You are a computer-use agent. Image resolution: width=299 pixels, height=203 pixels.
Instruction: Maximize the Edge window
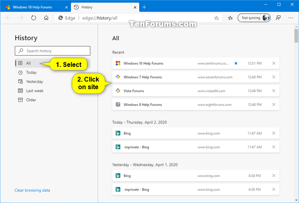[x=279, y=4]
